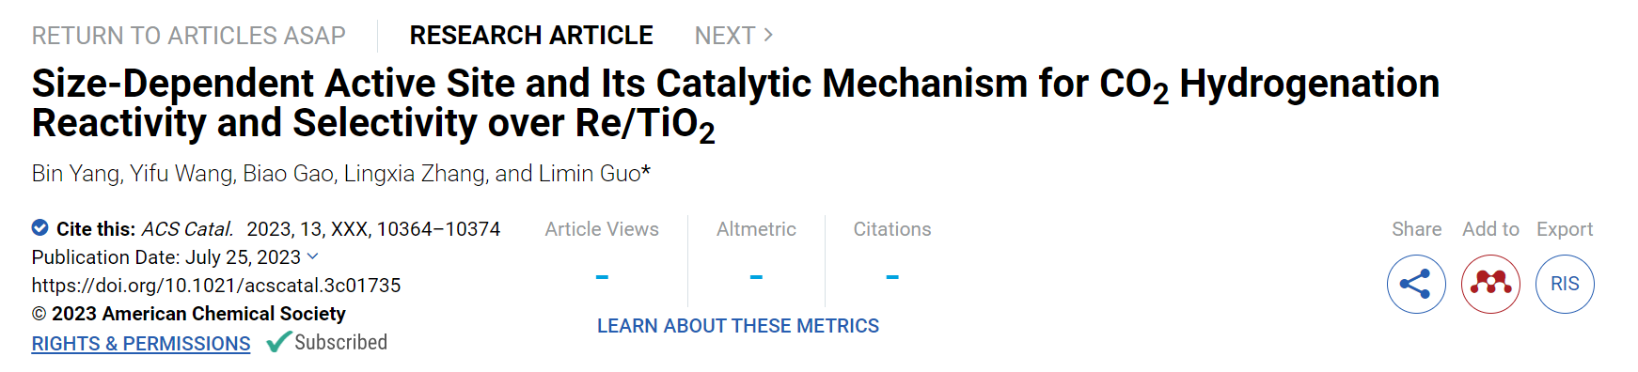1638x372 pixels.
Task: Go back via RETURN TO ARTICLES ASAP
Action: 189,36
